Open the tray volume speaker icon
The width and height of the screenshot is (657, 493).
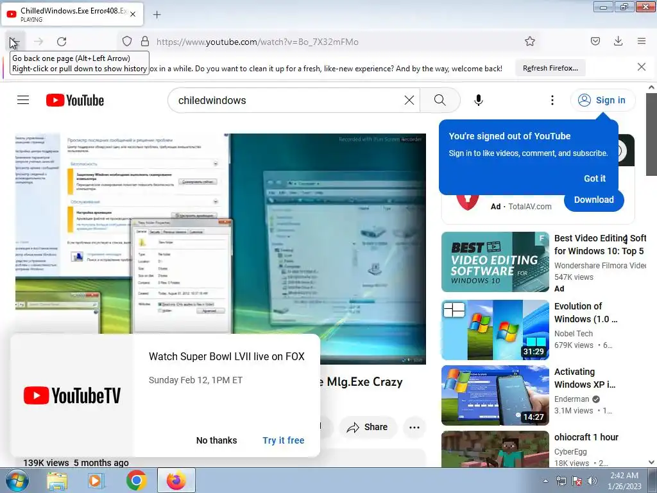[592, 481]
